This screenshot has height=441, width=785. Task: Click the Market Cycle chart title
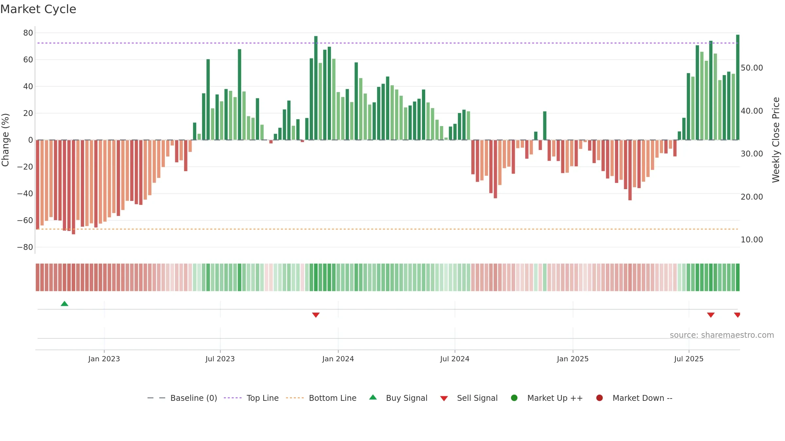[x=38, y=9]
